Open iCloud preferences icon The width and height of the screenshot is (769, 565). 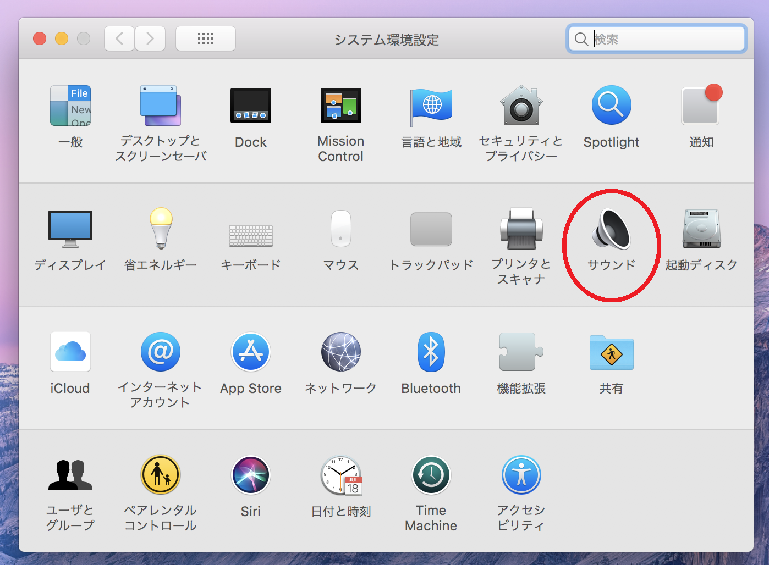[x=70, y=352]
